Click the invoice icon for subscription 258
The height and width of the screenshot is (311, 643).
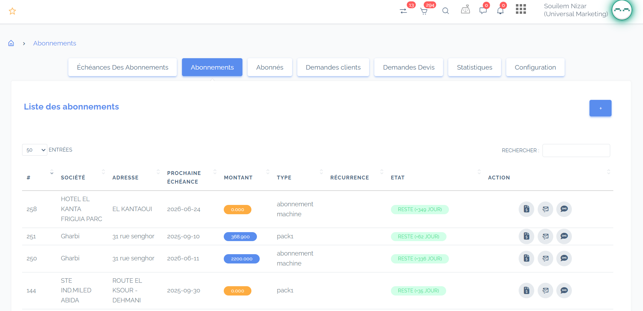(x=526, y=209)
